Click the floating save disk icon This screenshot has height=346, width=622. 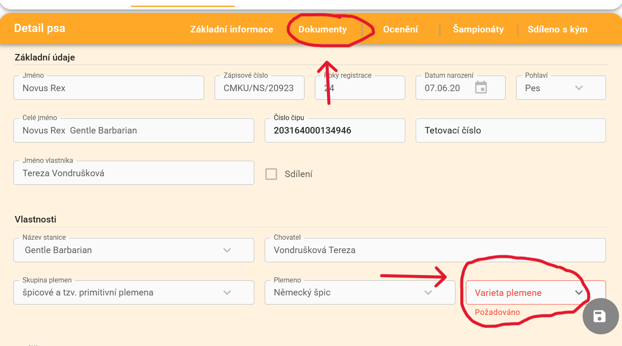(600, 316)
